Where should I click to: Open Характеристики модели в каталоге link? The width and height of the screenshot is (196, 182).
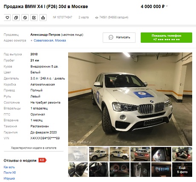(x=34, y=148)
